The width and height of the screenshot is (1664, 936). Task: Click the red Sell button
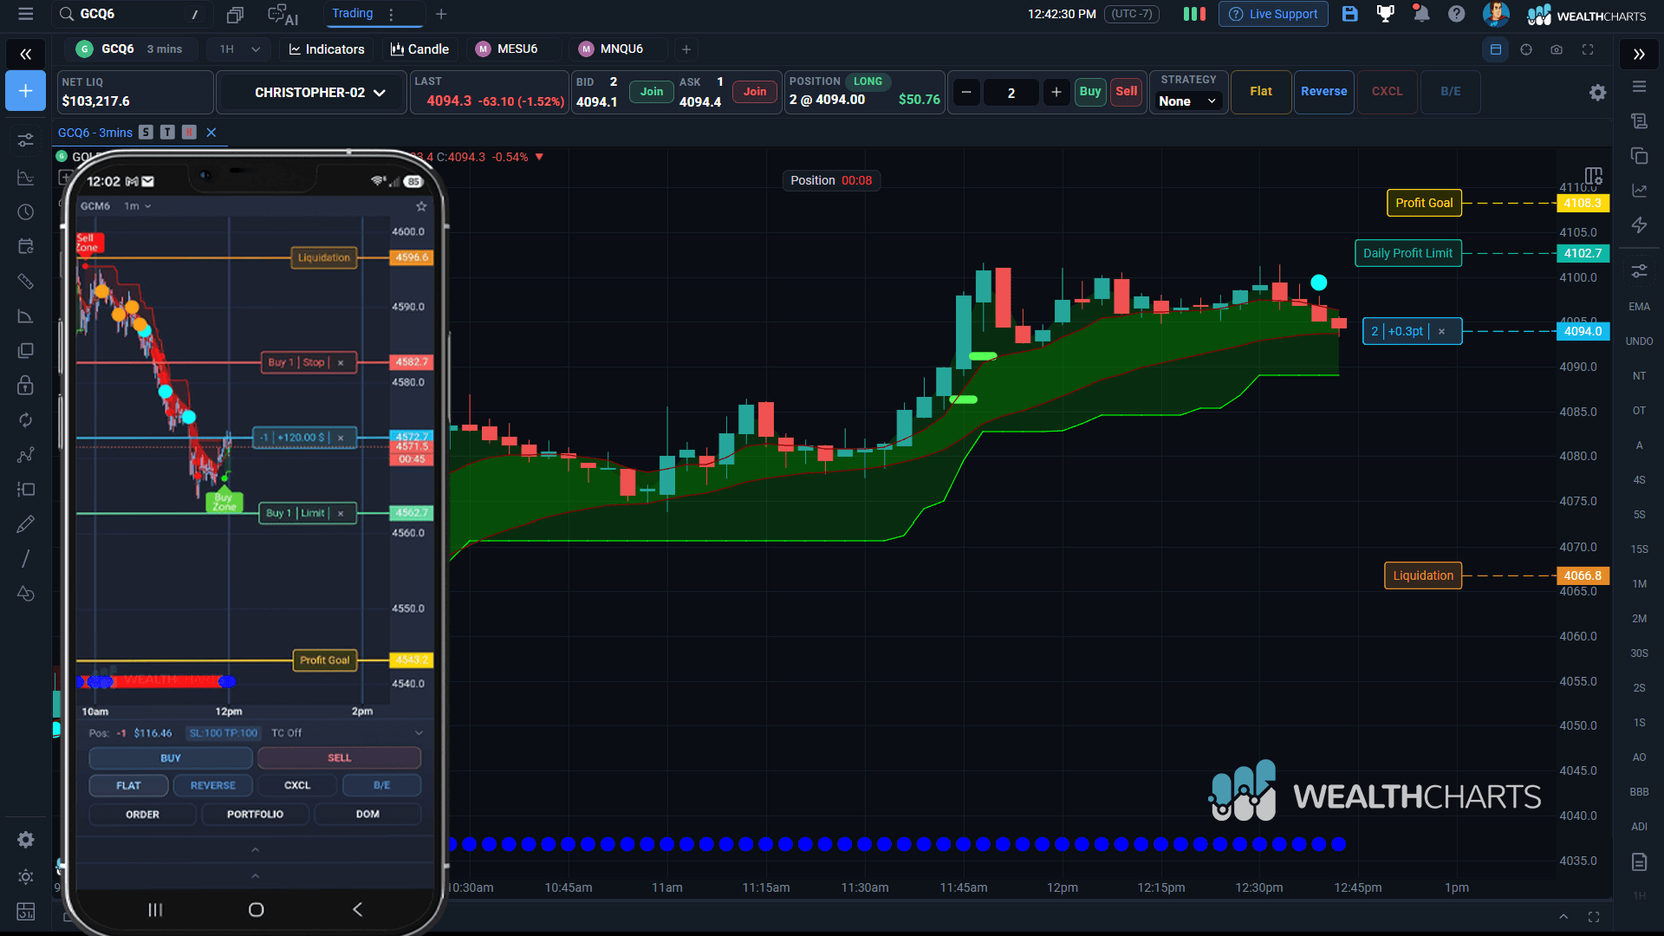coord(1126,92)
